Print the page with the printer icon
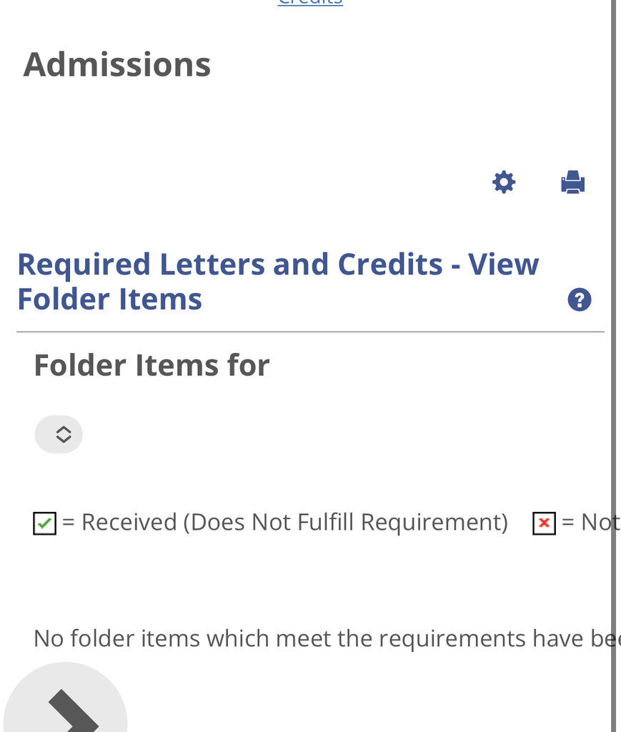Screen dimensions: 621x732 [x=572, y=182]
